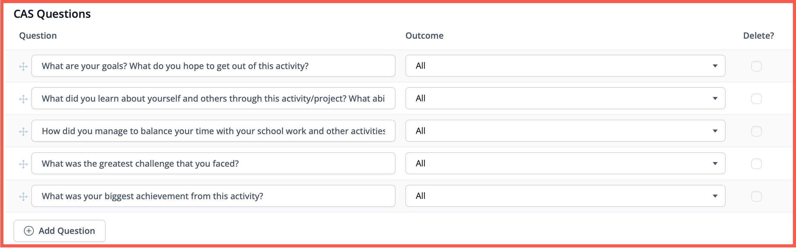Select delete checkbox for greatest challenge question

coord(756,164)
